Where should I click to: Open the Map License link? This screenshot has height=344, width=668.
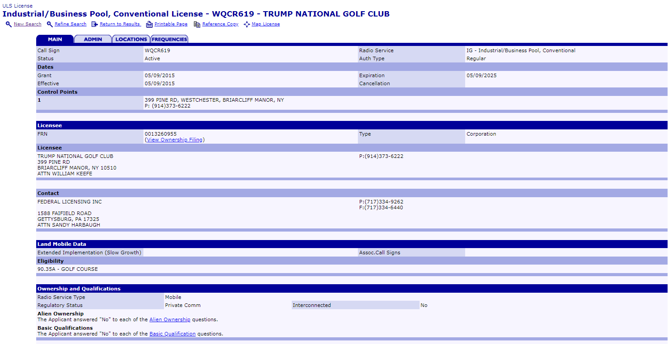coord(266,24)
